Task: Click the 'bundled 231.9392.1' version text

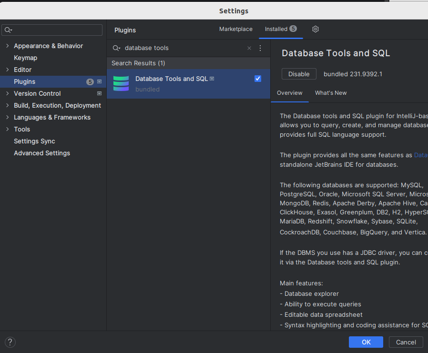Action: tap(353, 74)
